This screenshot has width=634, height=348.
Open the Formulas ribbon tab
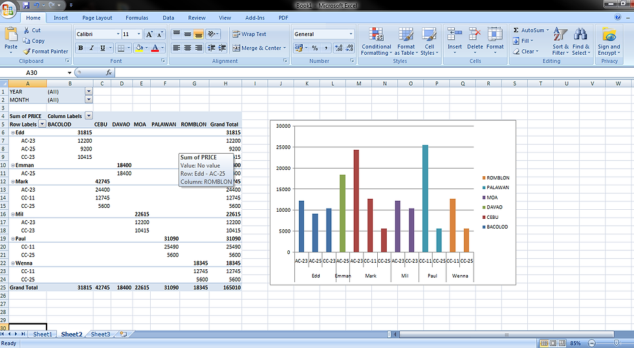pyautogui.click(x=137, y=18)
